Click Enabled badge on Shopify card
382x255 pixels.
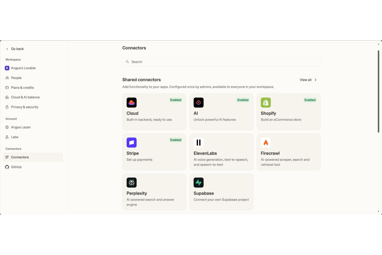(310, 100)
